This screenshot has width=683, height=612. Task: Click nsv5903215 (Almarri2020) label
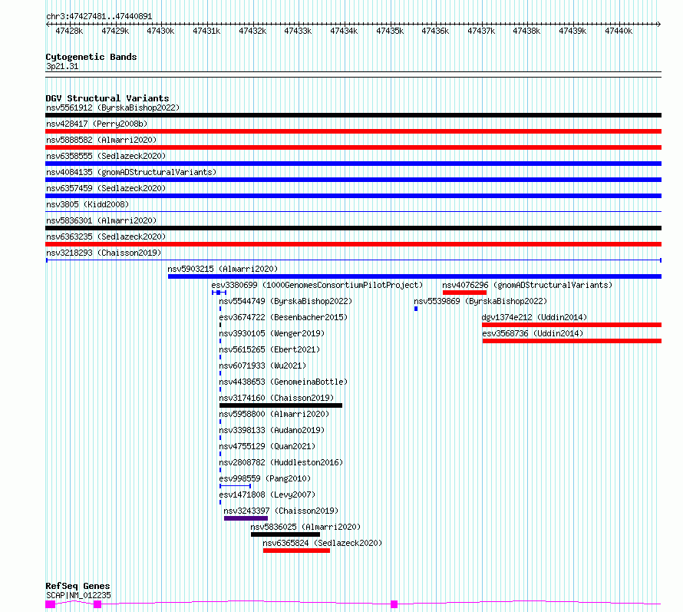pos(223,269)
